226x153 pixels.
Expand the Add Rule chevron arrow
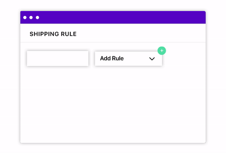(x=152, y=59)
